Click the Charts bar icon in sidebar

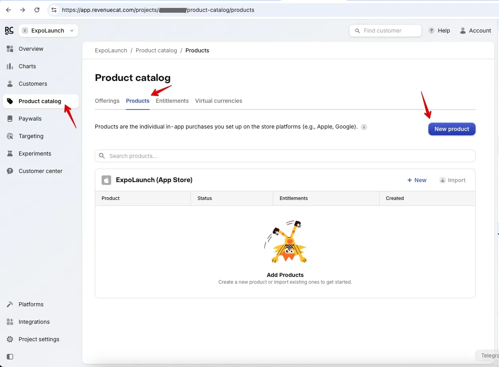tap(10, 66)
